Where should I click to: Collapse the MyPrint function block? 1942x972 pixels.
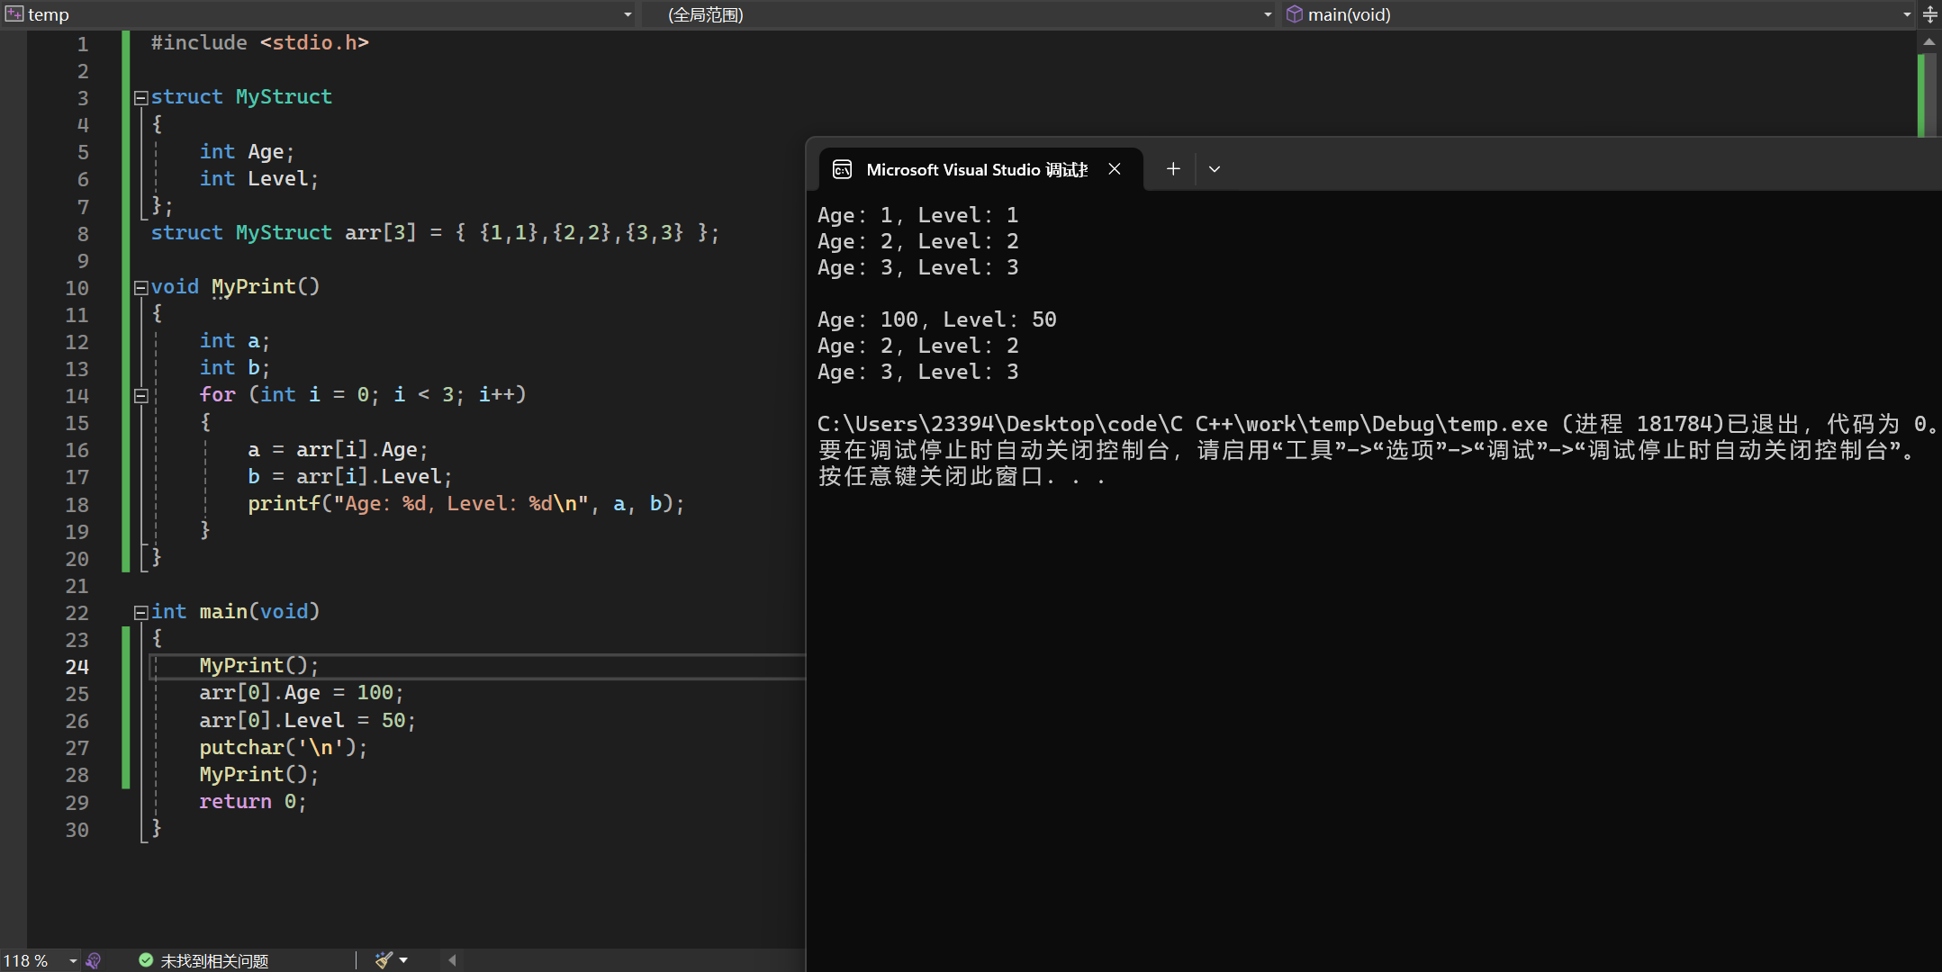(x=140, y=288)
